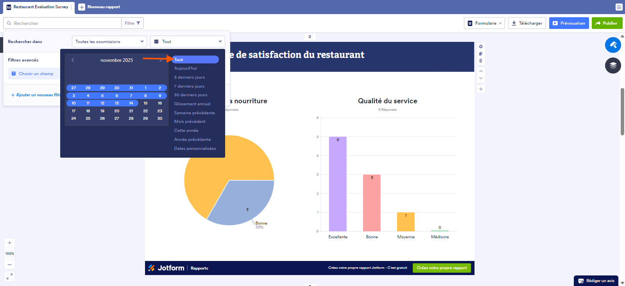The image size is (625, 286).
Task: Click the settings gear beside the report header
Action: pyautogui.click(x=481, y=47)
